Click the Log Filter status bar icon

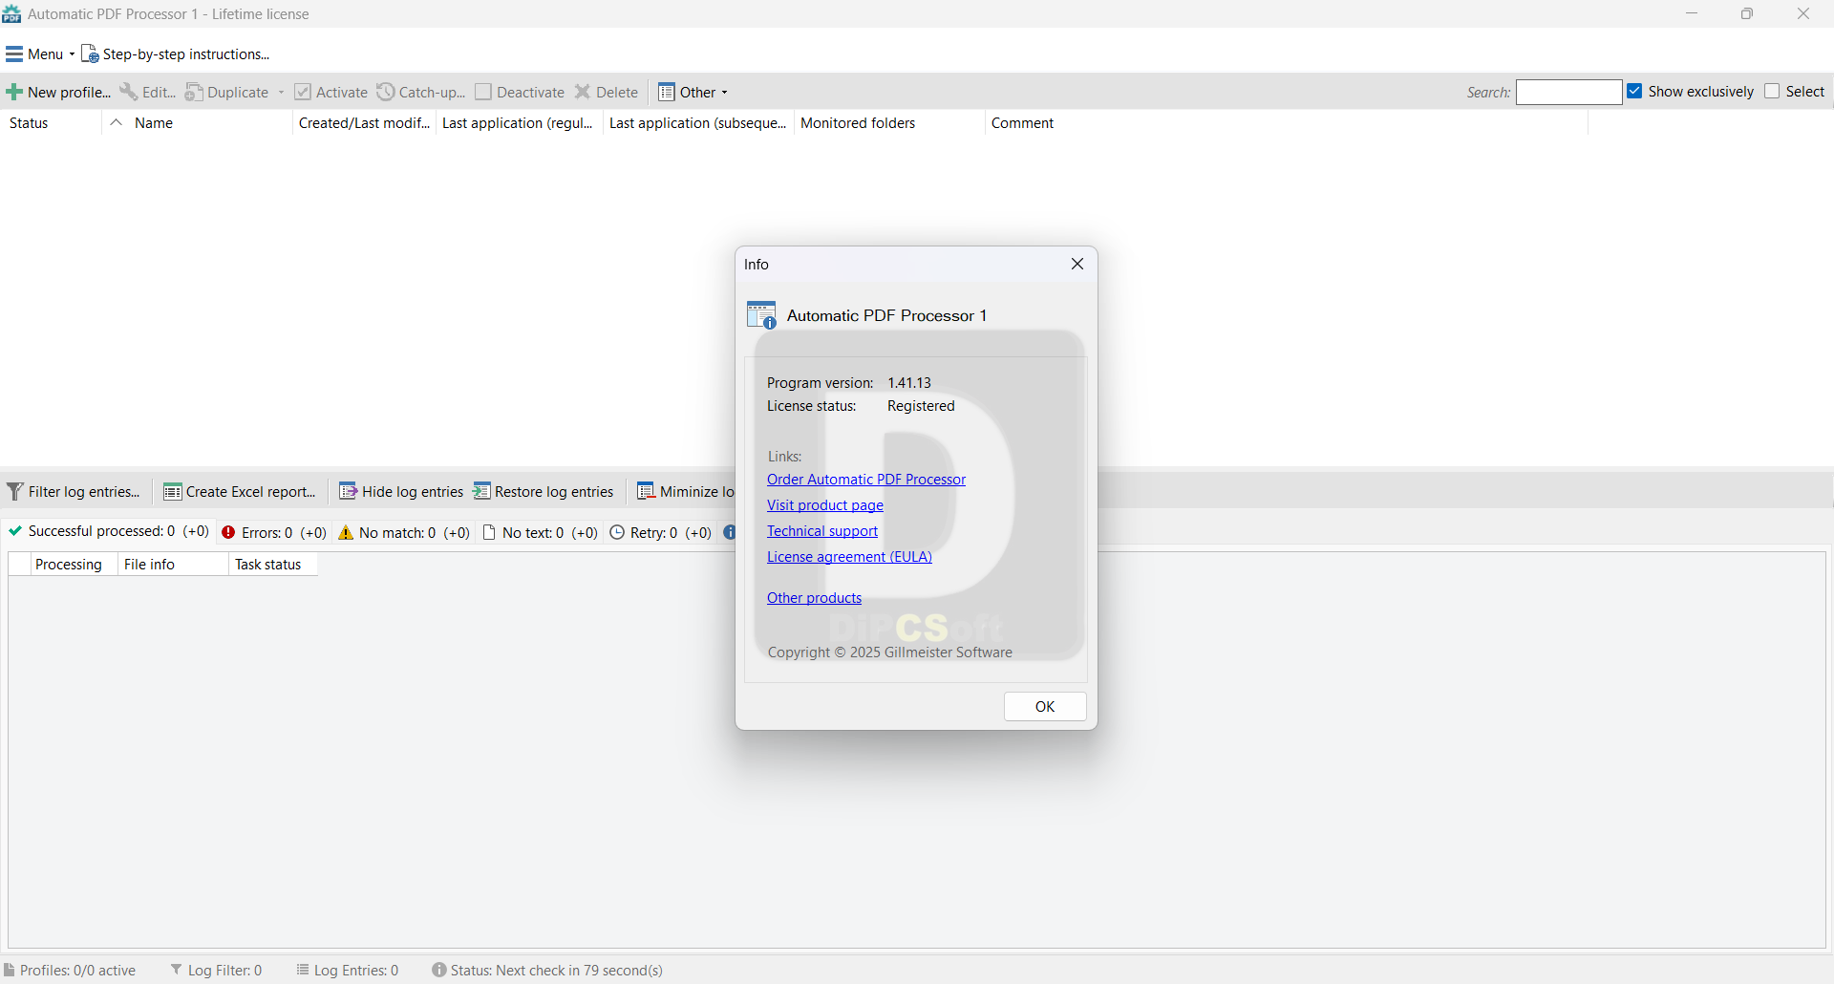[177, 970]
